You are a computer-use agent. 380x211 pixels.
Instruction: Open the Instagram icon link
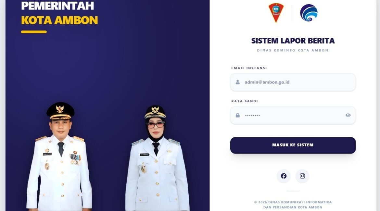click(302, 176)
